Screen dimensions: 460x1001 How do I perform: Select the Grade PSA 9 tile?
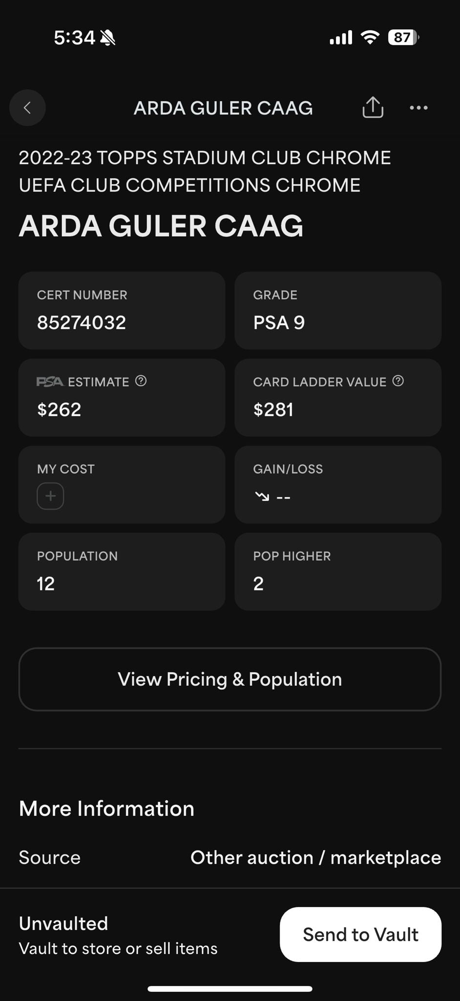point(338,310)
